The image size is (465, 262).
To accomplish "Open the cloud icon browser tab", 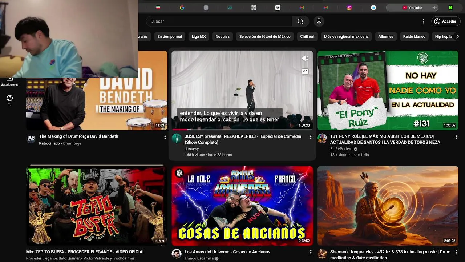I will coord(373,8).
